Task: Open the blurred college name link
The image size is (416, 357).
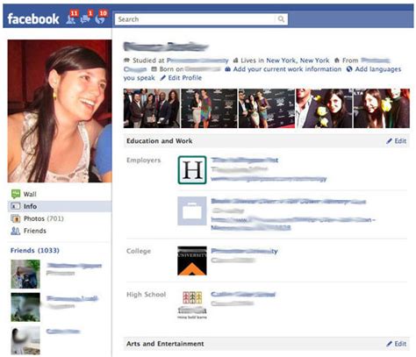Action: click(x=245, y=251)
